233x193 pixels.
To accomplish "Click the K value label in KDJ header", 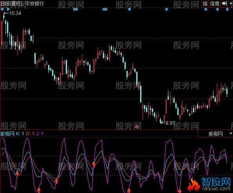I will [x=20, y=134].
